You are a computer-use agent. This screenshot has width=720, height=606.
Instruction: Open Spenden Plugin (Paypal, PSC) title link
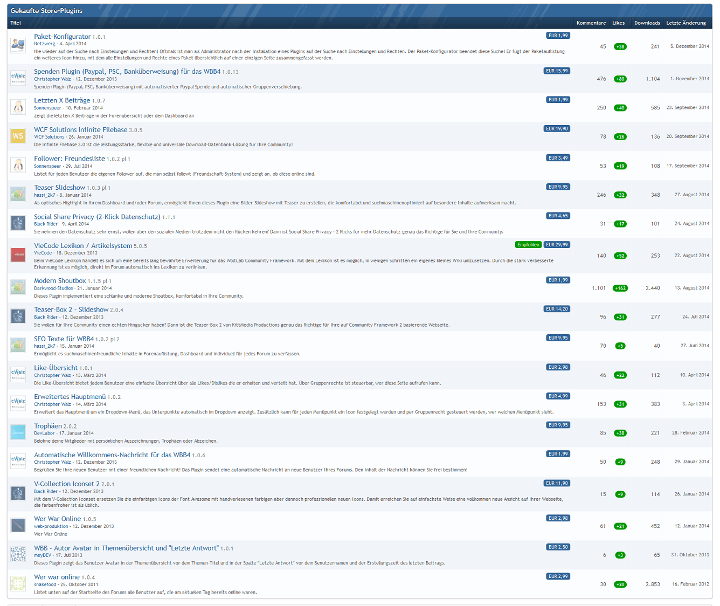point(127,71)
